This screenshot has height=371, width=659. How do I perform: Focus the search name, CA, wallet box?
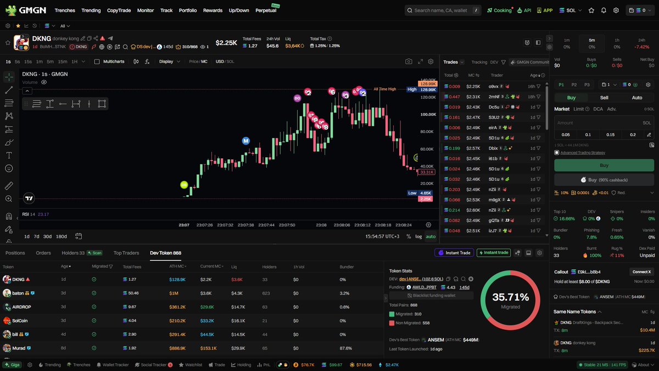(443, 10)
